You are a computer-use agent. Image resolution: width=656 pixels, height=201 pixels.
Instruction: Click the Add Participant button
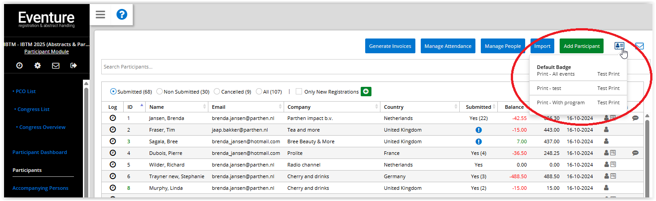582,46
